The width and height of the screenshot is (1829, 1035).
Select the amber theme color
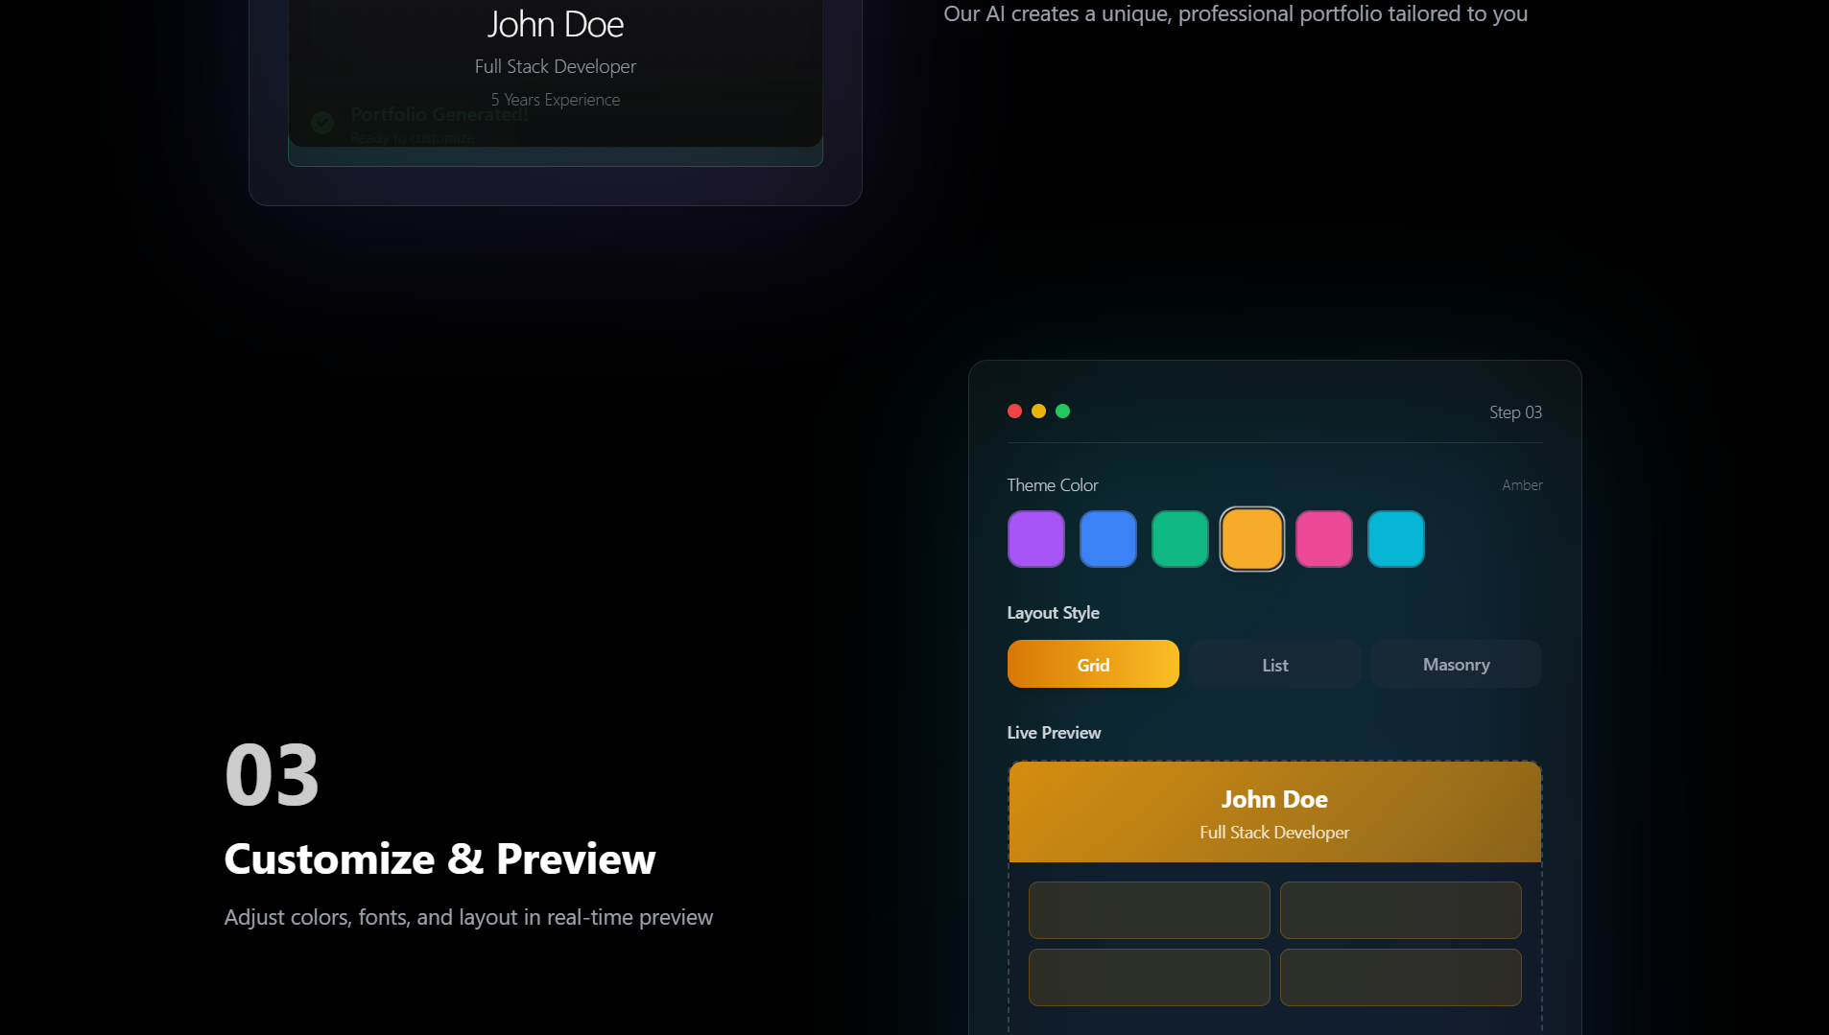click(1251, 538)
